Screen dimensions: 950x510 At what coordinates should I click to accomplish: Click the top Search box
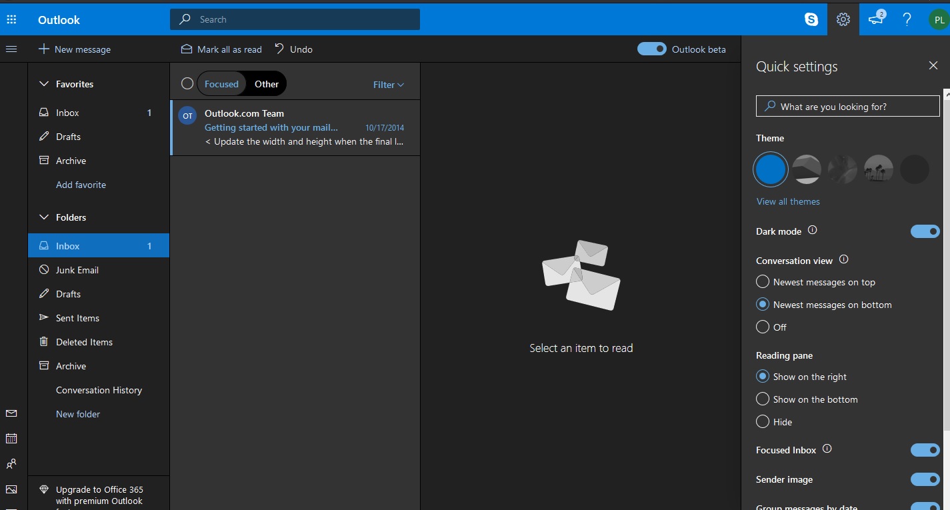pos(295,19)
